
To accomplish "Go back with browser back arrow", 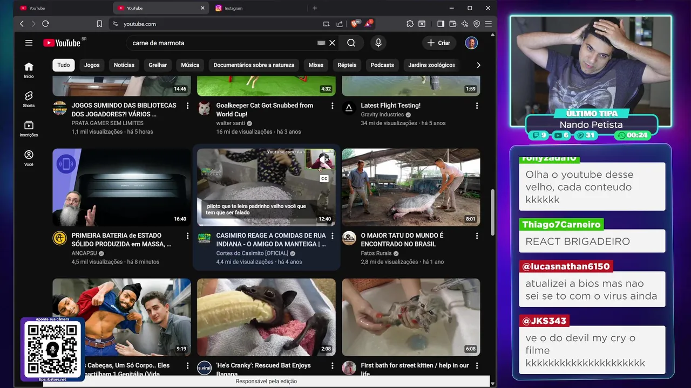I will click(22, 24).
